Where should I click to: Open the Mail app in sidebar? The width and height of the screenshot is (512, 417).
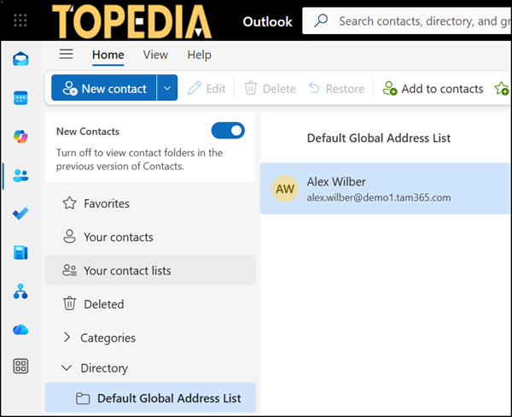tap(20, 59)
